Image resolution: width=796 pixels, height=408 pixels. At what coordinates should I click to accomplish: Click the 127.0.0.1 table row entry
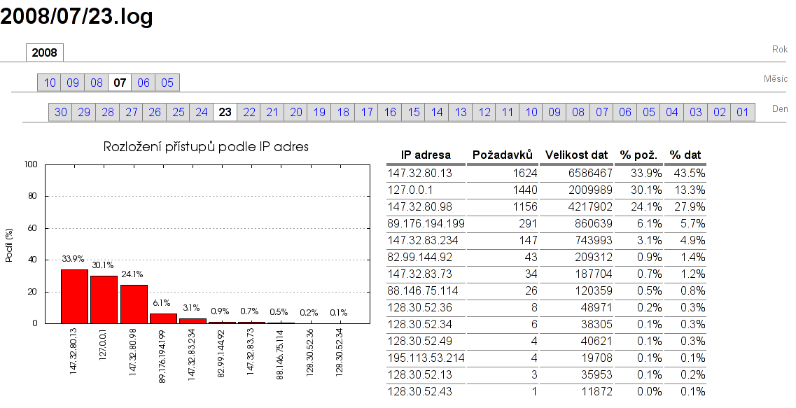click(x=411, y=190)
